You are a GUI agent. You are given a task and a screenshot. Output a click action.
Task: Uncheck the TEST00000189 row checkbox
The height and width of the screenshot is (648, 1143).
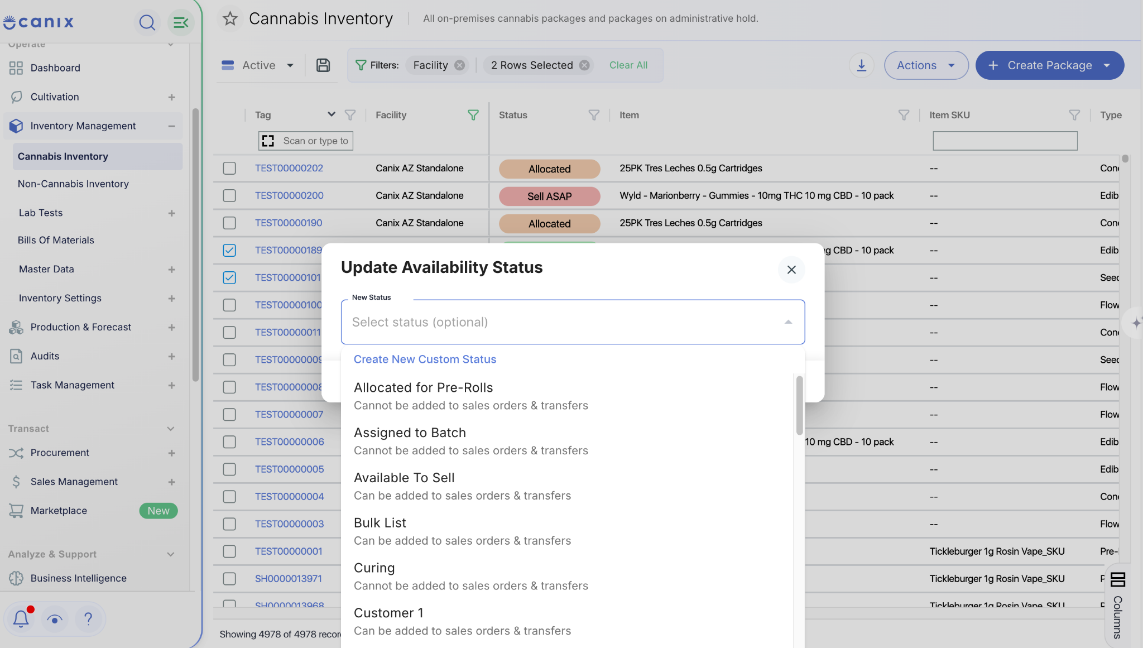coord(229,250)
